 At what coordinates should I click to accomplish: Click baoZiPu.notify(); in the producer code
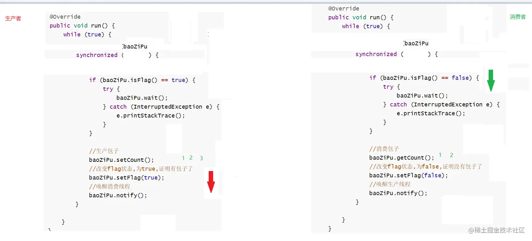(118, 195)
